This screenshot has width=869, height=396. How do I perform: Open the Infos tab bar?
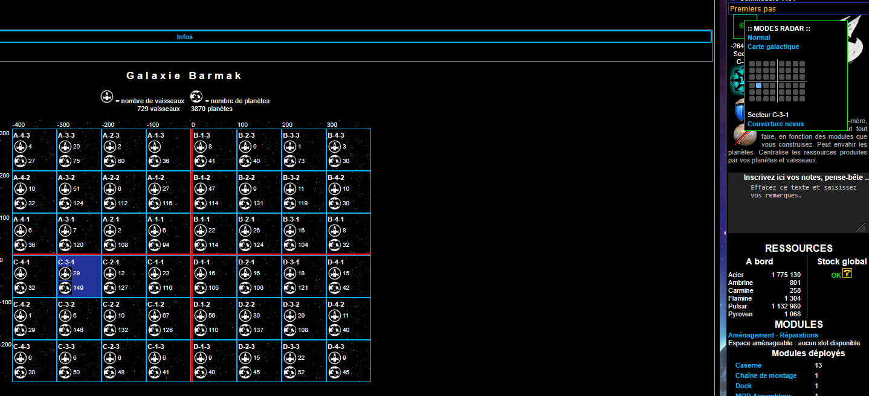pyautogui.click(x=185, y=37)
